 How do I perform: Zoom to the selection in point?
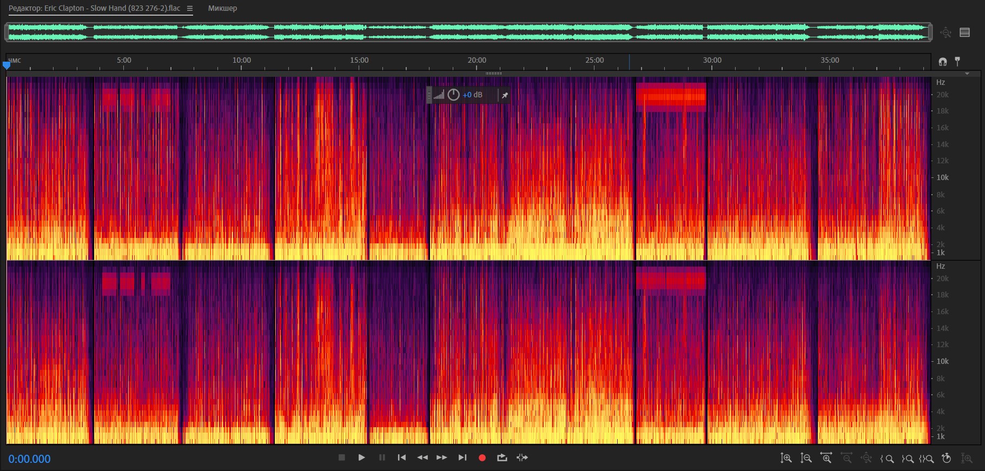click(887, 459)
